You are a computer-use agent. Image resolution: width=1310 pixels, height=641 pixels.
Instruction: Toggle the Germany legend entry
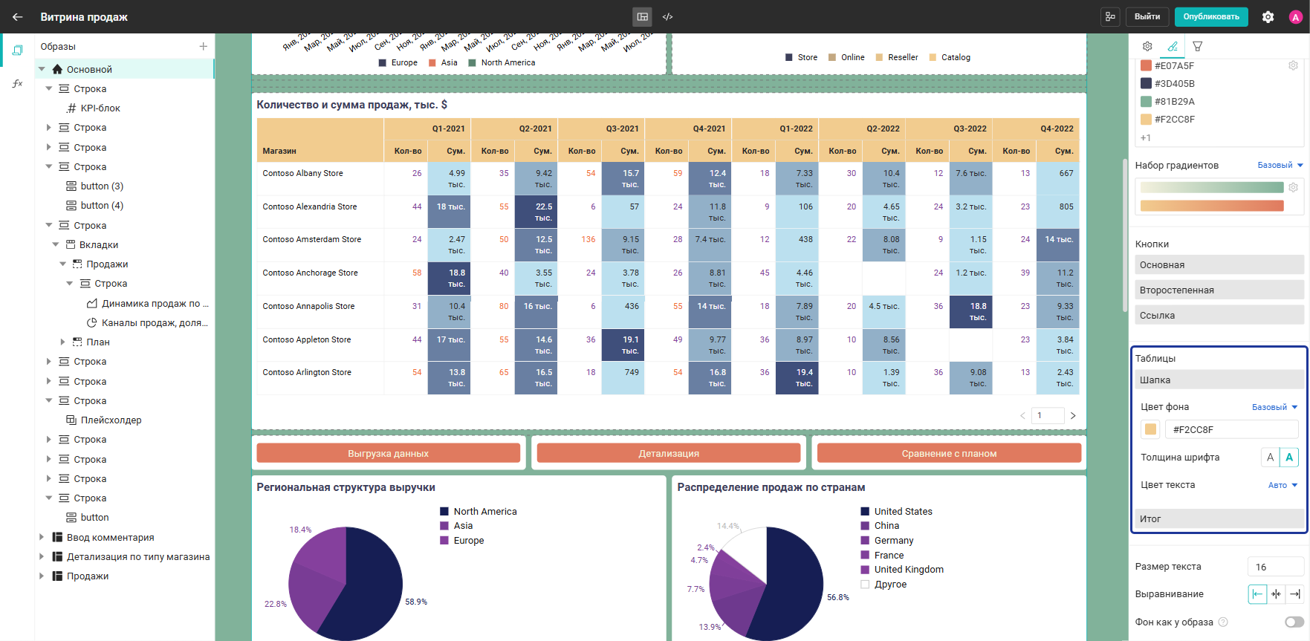[x=887, y=541]
